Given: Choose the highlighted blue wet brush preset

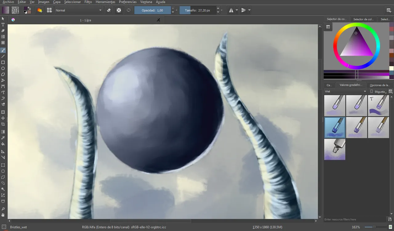Looking at the screenshot, I should 335,127.
